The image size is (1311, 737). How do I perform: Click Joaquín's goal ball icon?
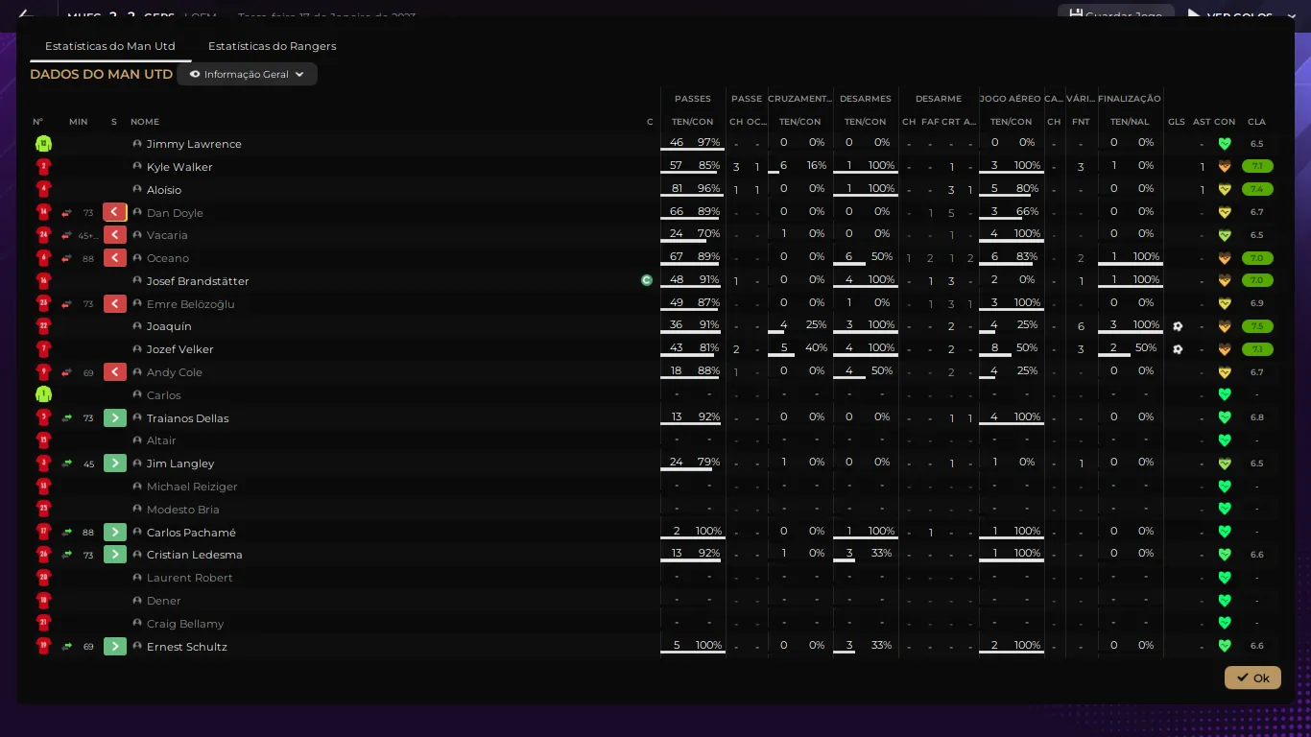[1178, 326]
